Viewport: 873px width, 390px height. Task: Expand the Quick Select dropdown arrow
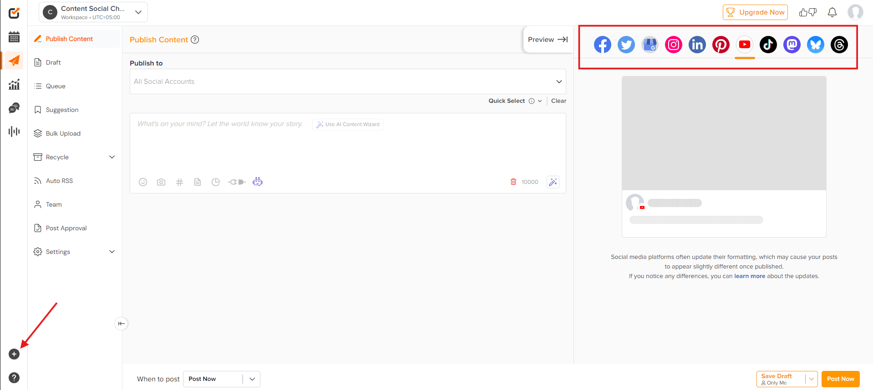coord(540,101)
